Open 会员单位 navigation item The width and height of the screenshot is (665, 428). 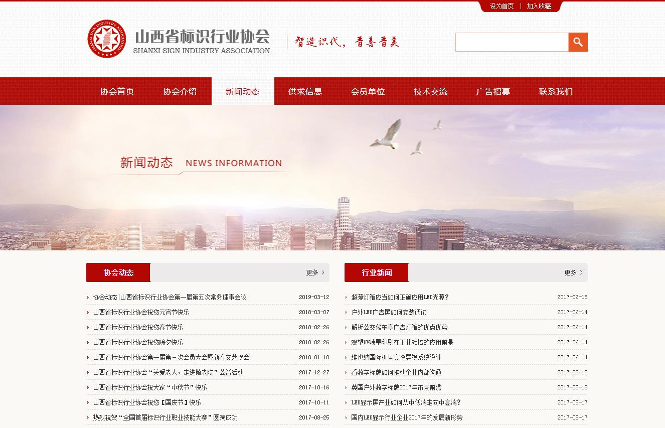pos(368,91)
